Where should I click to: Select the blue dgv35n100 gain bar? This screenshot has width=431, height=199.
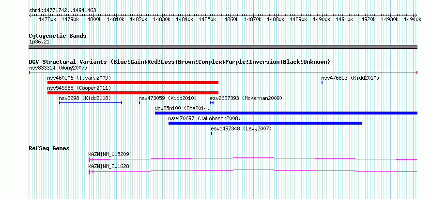pyautogui.click(x=286, y=113)
